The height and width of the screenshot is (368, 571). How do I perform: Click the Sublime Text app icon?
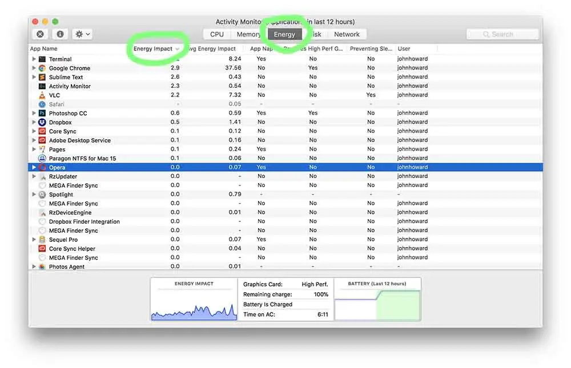pos(42,77)
